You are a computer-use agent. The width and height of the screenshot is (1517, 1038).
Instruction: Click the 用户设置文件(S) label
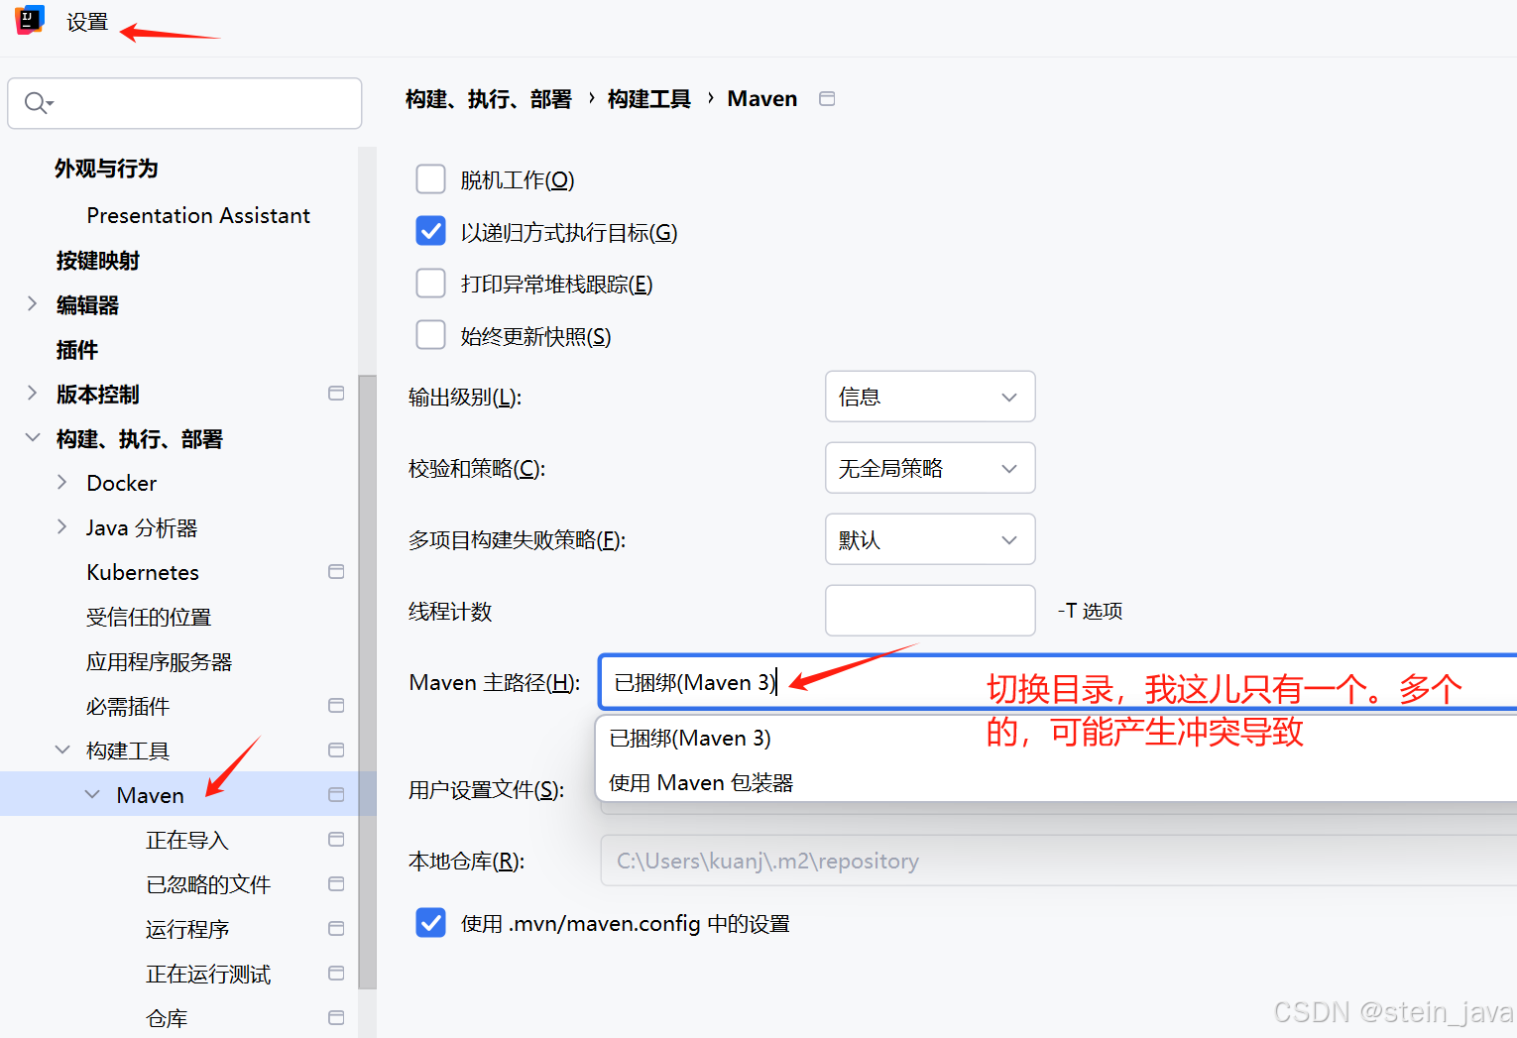tap(487, 790)
